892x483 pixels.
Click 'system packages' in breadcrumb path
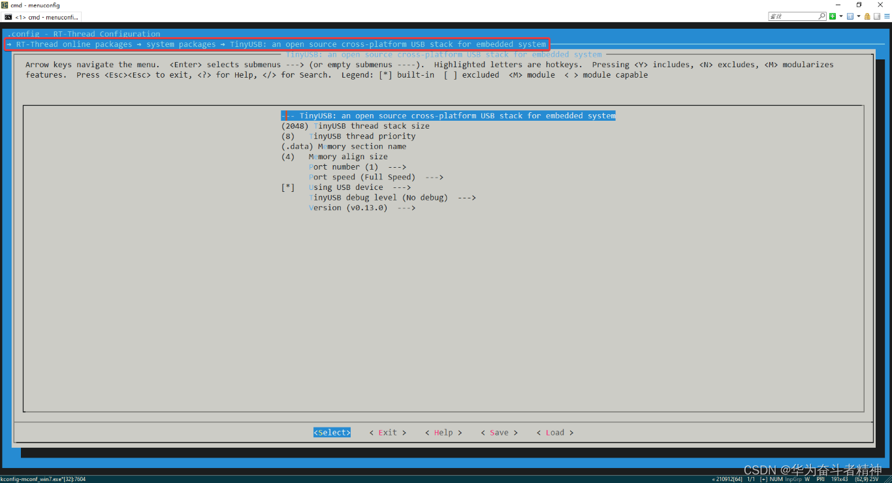pyautogui.click(x=181, y=44)
